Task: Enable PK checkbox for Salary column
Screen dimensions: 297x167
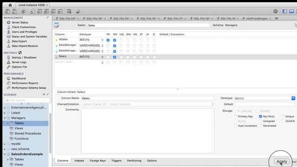Action: point(108,57)
